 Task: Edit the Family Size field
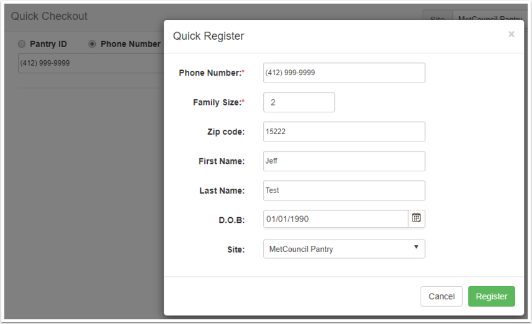pyautogui.click(x=299, y=102)
